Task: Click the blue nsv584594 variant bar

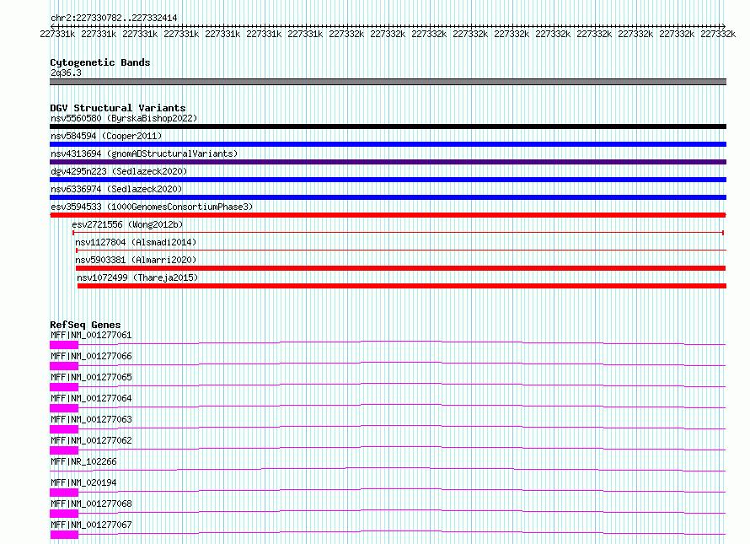Action: (388, 144)
